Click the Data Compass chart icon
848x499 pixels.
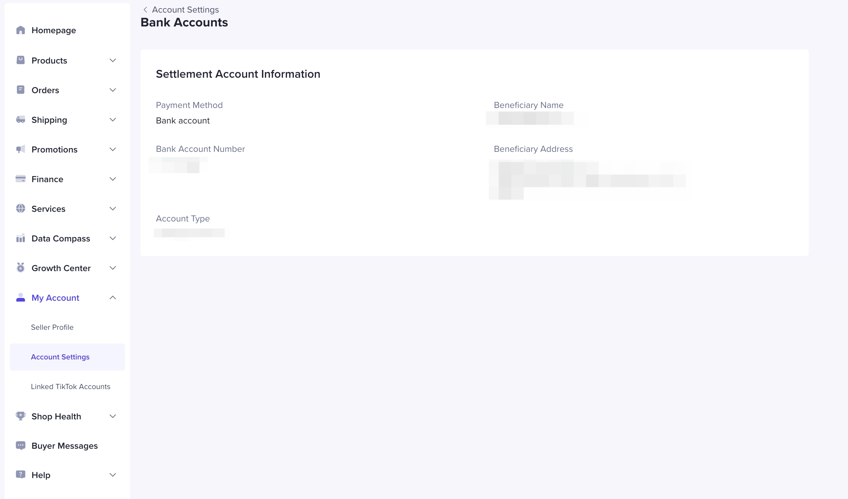tap(21, 238)
